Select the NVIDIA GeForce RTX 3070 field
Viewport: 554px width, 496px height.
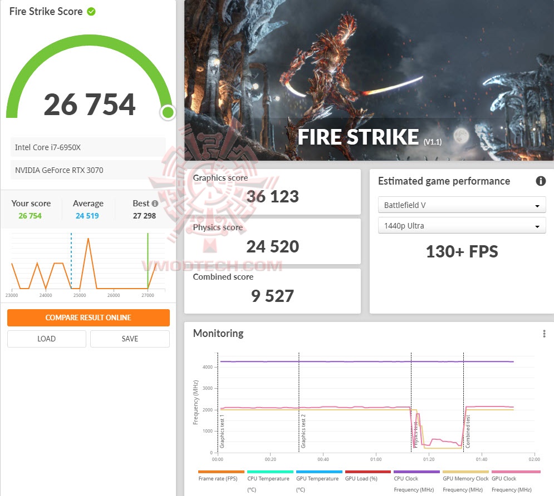point(88,170)
